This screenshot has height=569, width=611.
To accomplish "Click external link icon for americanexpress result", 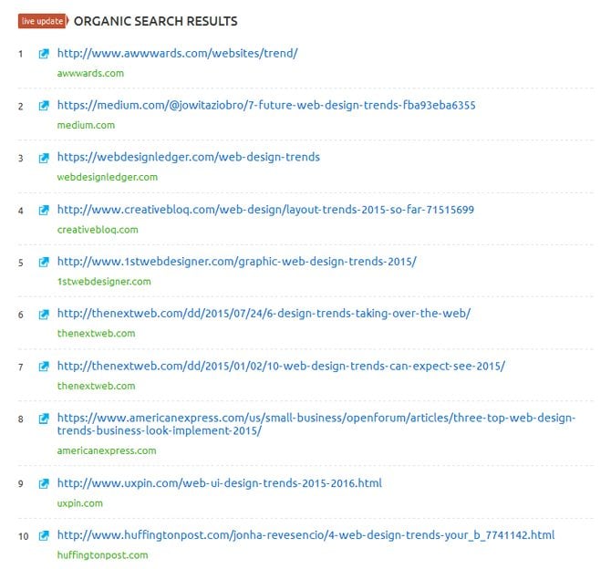I will coord(44,419).
